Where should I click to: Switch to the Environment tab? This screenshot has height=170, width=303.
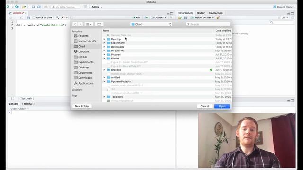[186, 13]
